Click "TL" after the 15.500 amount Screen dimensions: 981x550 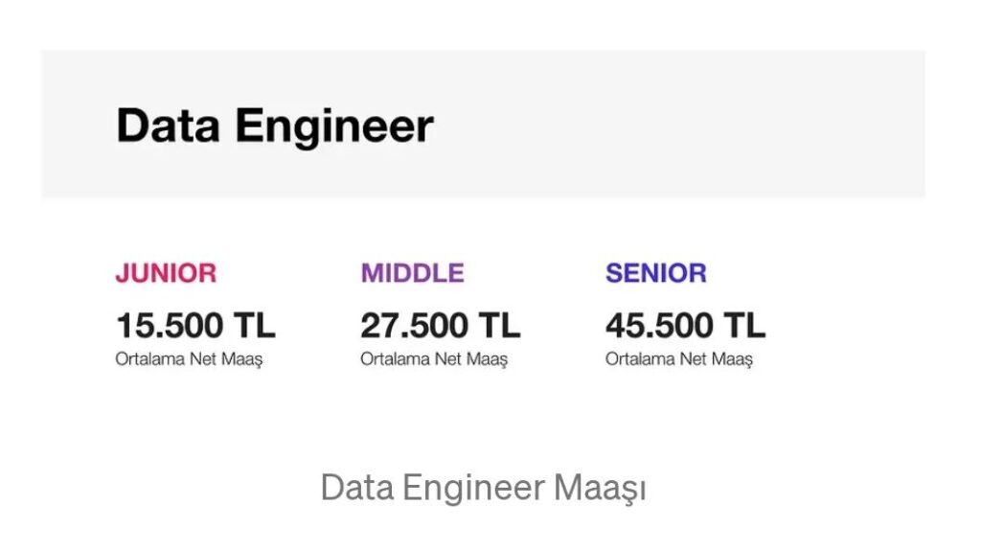point(254,326)
